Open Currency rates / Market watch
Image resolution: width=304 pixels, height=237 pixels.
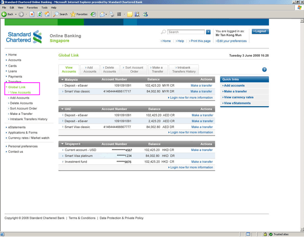[28, 138]
